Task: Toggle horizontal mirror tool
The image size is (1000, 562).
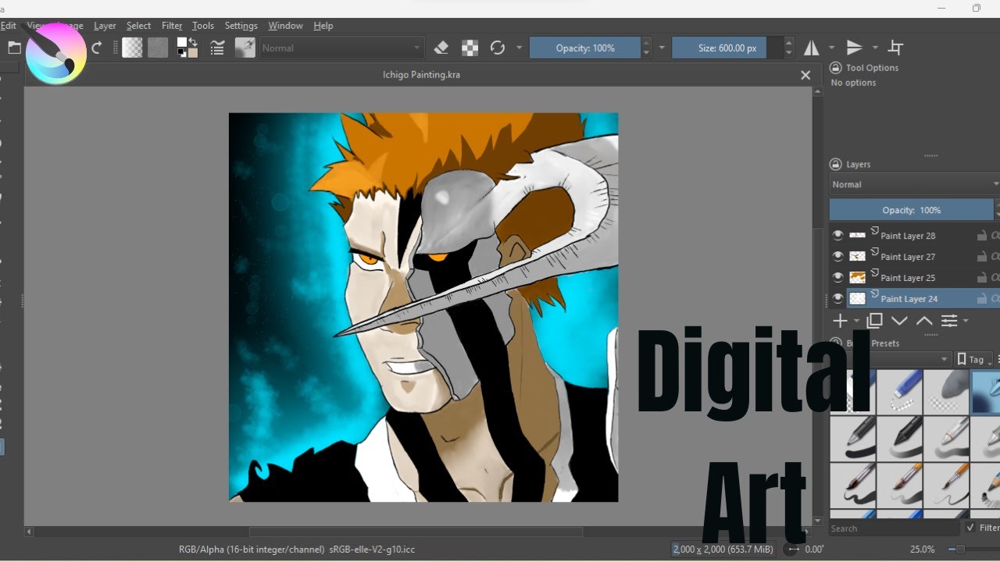Action: [812, 48]
